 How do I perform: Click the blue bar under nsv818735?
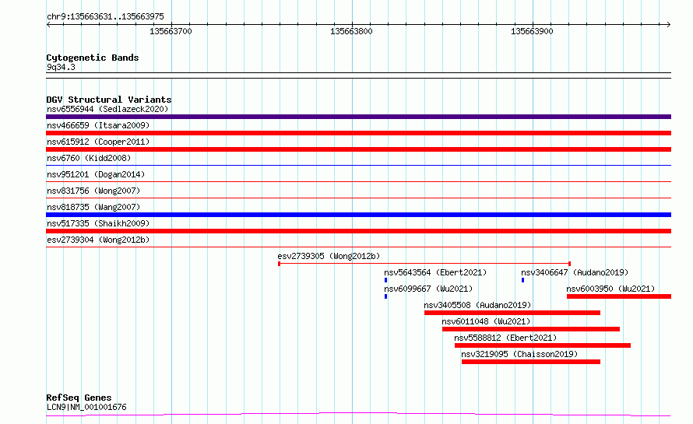tap(358, 215)
